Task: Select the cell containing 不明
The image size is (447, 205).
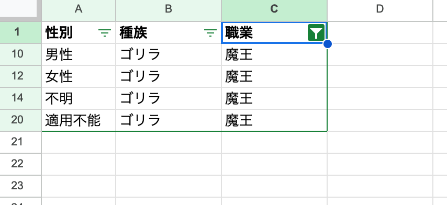Action: coord(79,98)
